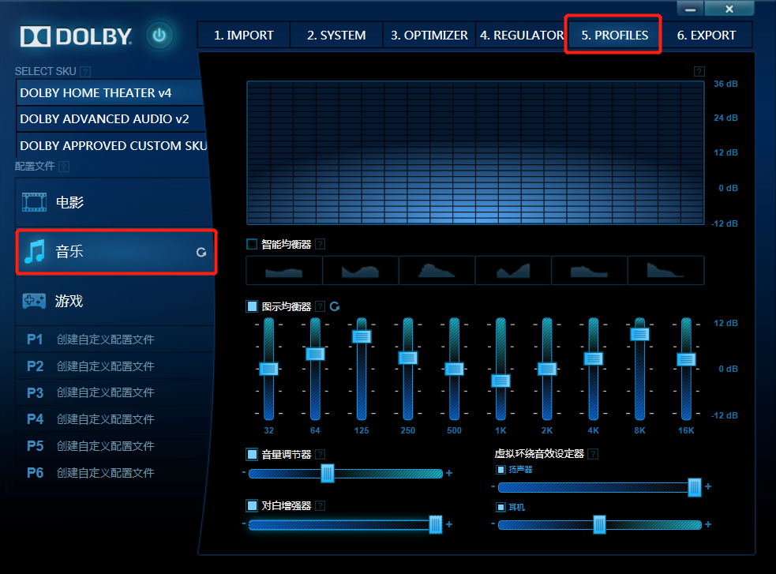Click the 扬声器 surround slider handle

pyautogui.click(x=695, y=487)
